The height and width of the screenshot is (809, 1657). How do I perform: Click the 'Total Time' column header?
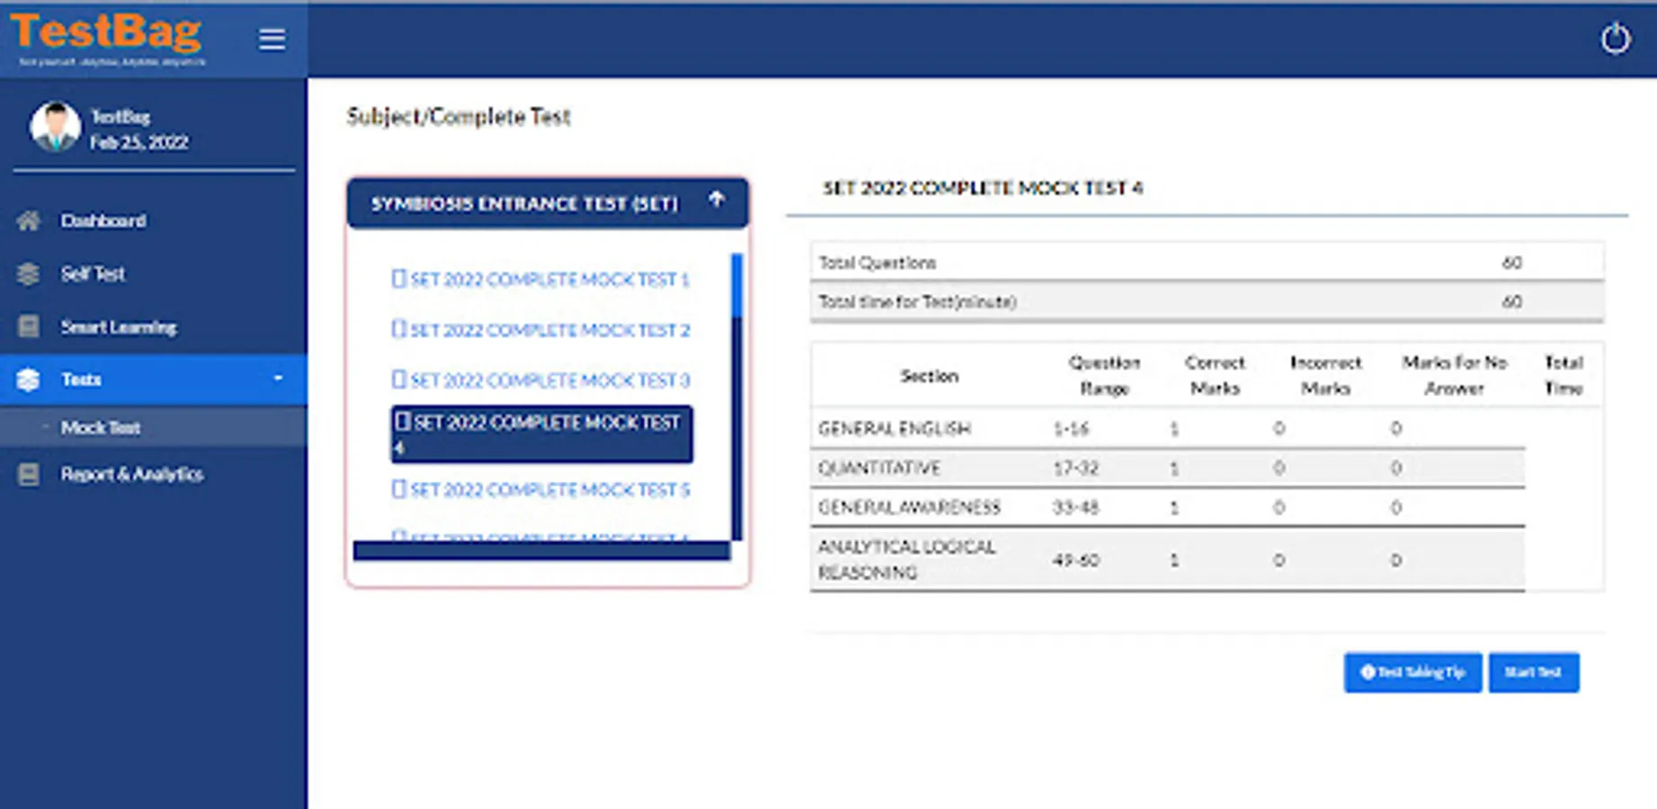(x=1563, y=376)
